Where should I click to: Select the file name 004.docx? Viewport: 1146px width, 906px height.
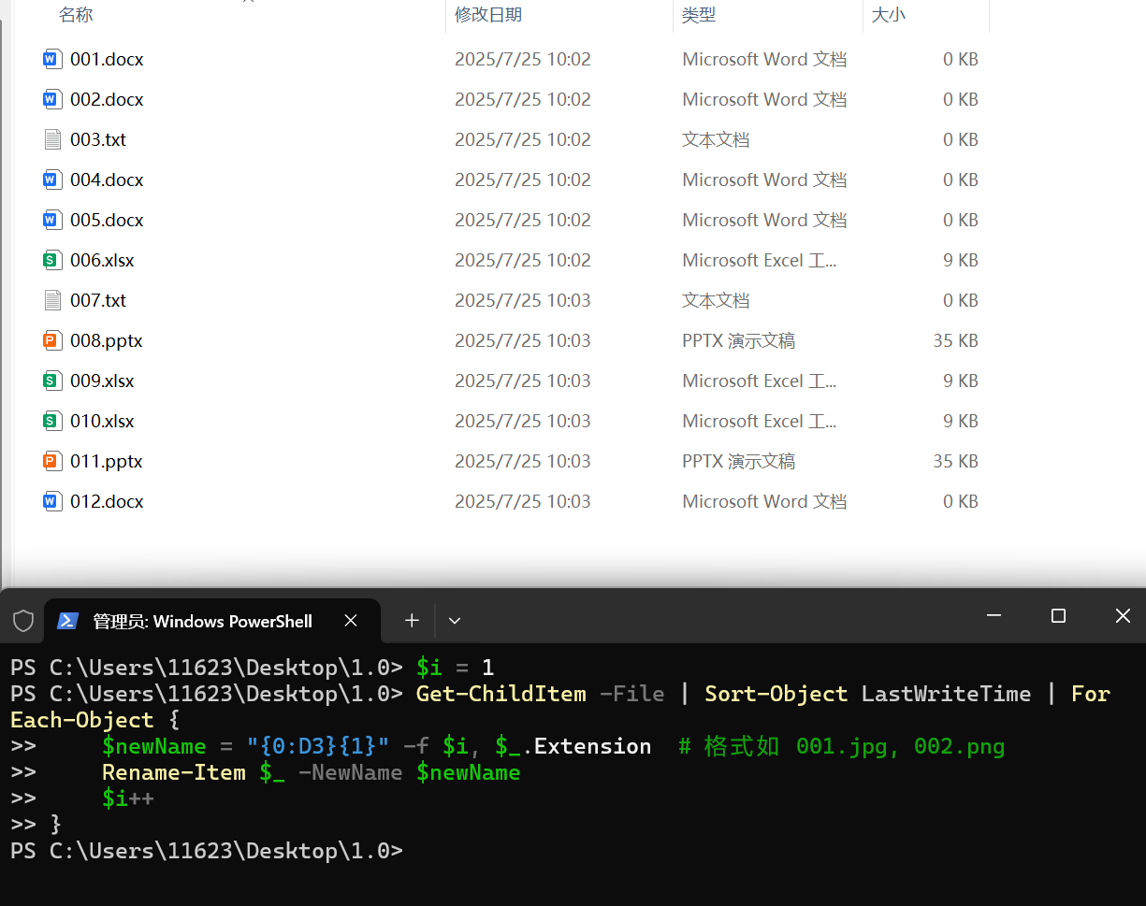click(107, 180)
